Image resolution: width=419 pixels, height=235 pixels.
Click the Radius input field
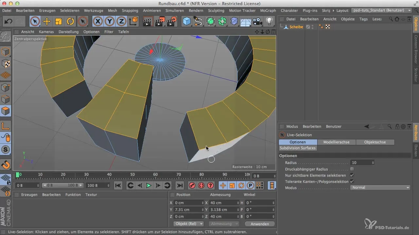point(360,163)
